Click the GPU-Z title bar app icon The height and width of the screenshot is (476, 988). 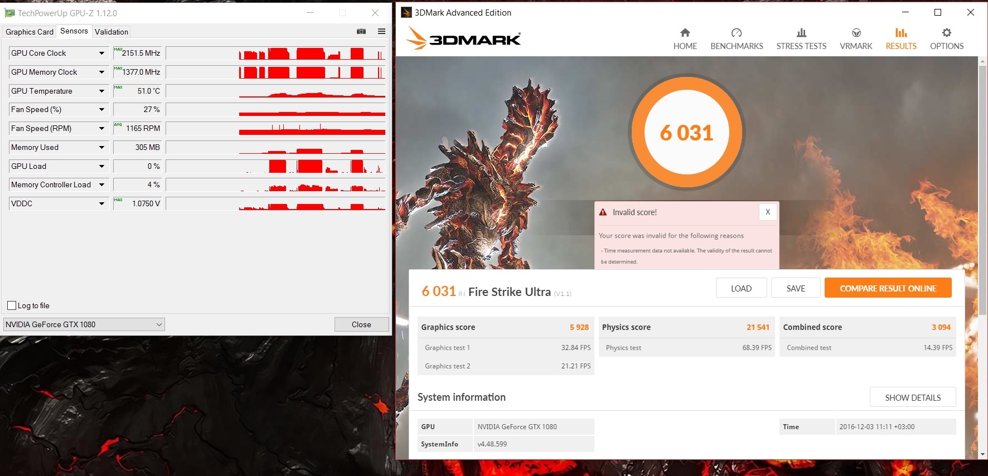[9, 13]
